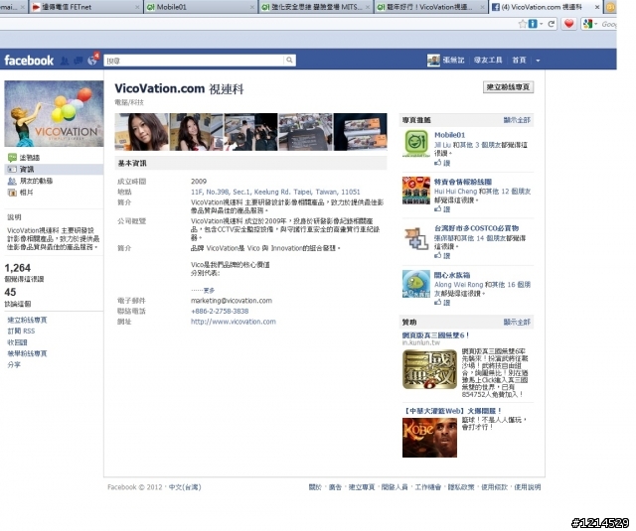Open Mobile01 page icon

(416, 143)
